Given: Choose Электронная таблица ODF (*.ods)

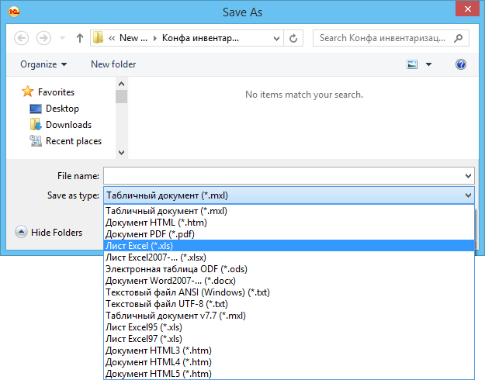Looking at the screenshot, I should pyautogui.click(x=289, y=269).
